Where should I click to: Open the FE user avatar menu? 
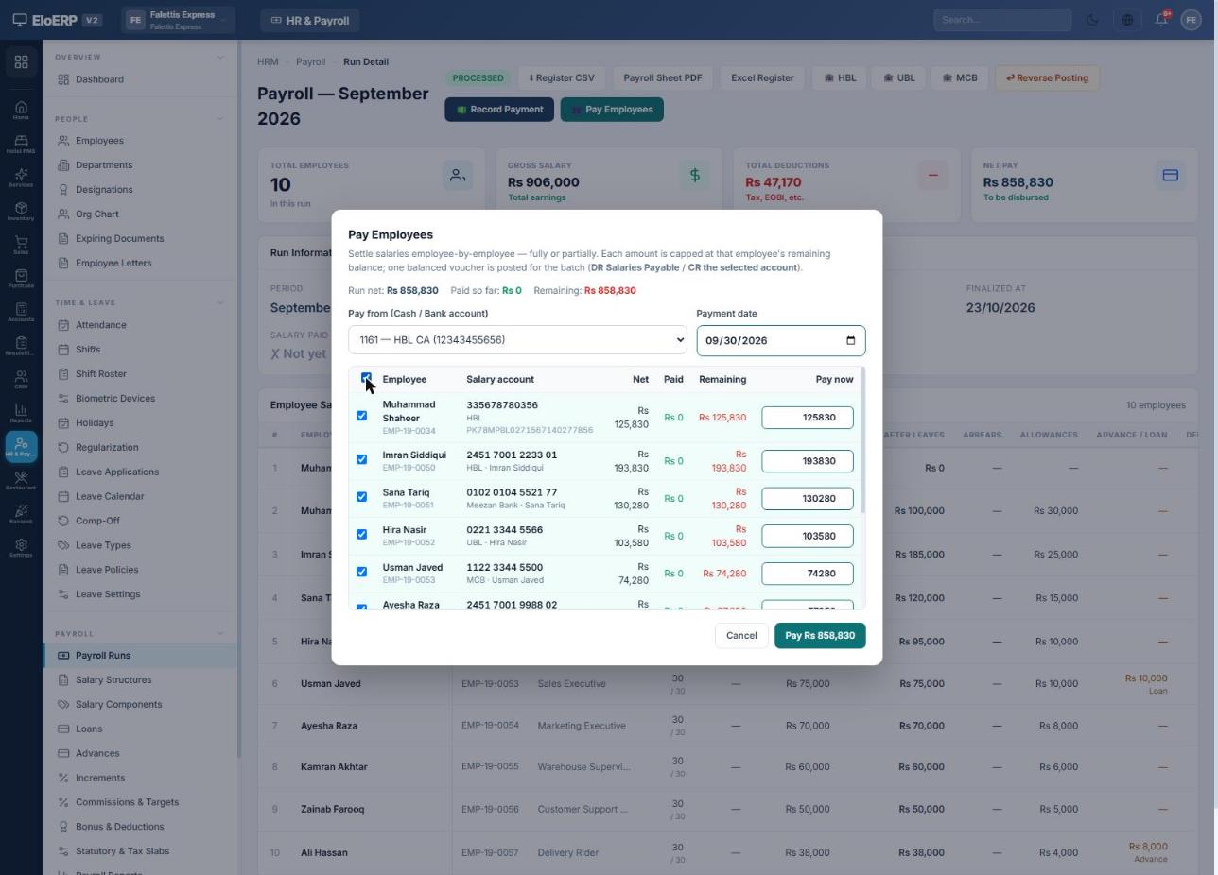pyautogui.click(x=1191, y=20)
